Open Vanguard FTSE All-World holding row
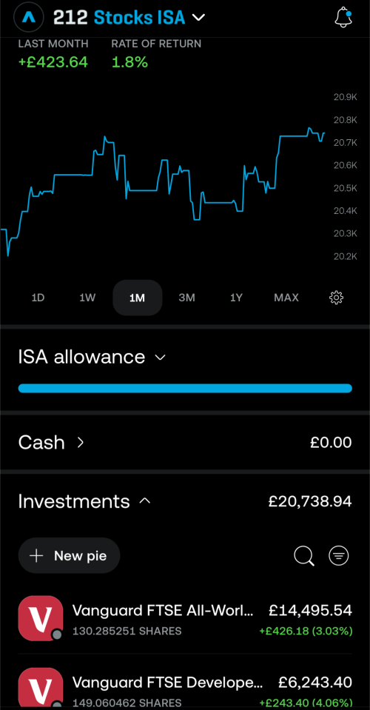 point(185,618)
